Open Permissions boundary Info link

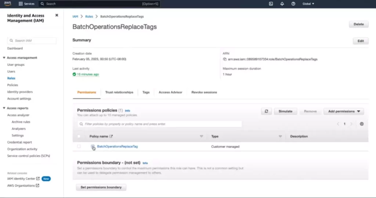tap(145, 163)
